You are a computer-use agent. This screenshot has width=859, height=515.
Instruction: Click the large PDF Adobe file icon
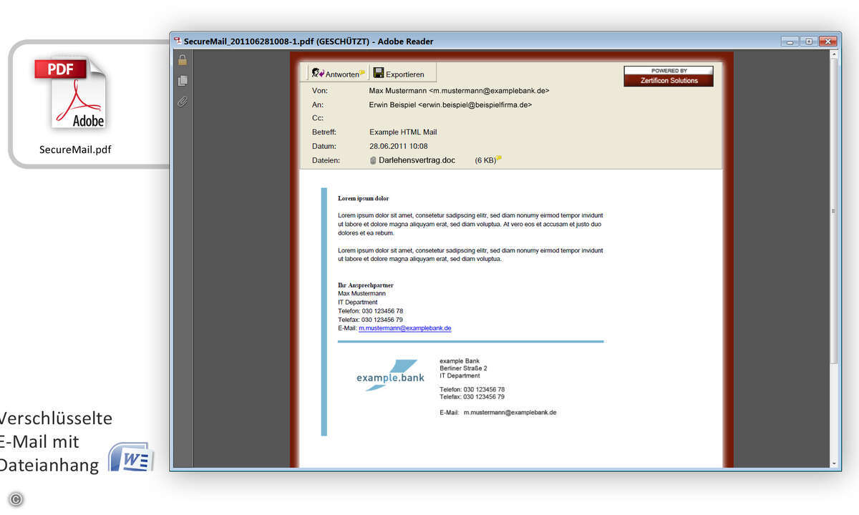coord(70,93)
